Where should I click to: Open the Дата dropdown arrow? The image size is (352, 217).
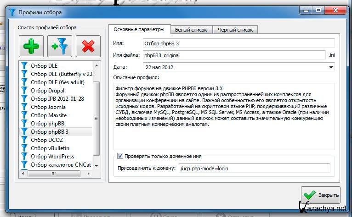tap(331, 67)
